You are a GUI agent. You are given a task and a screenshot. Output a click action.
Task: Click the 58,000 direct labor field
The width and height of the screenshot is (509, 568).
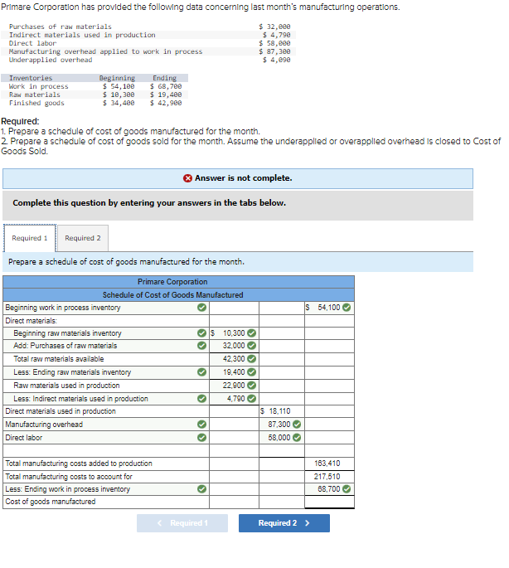tap(282, 438)
